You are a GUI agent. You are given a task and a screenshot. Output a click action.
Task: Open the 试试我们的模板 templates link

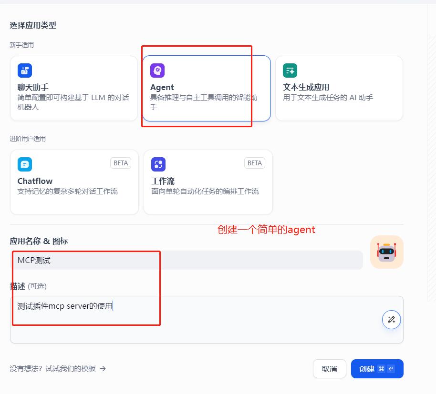(71, 368)
